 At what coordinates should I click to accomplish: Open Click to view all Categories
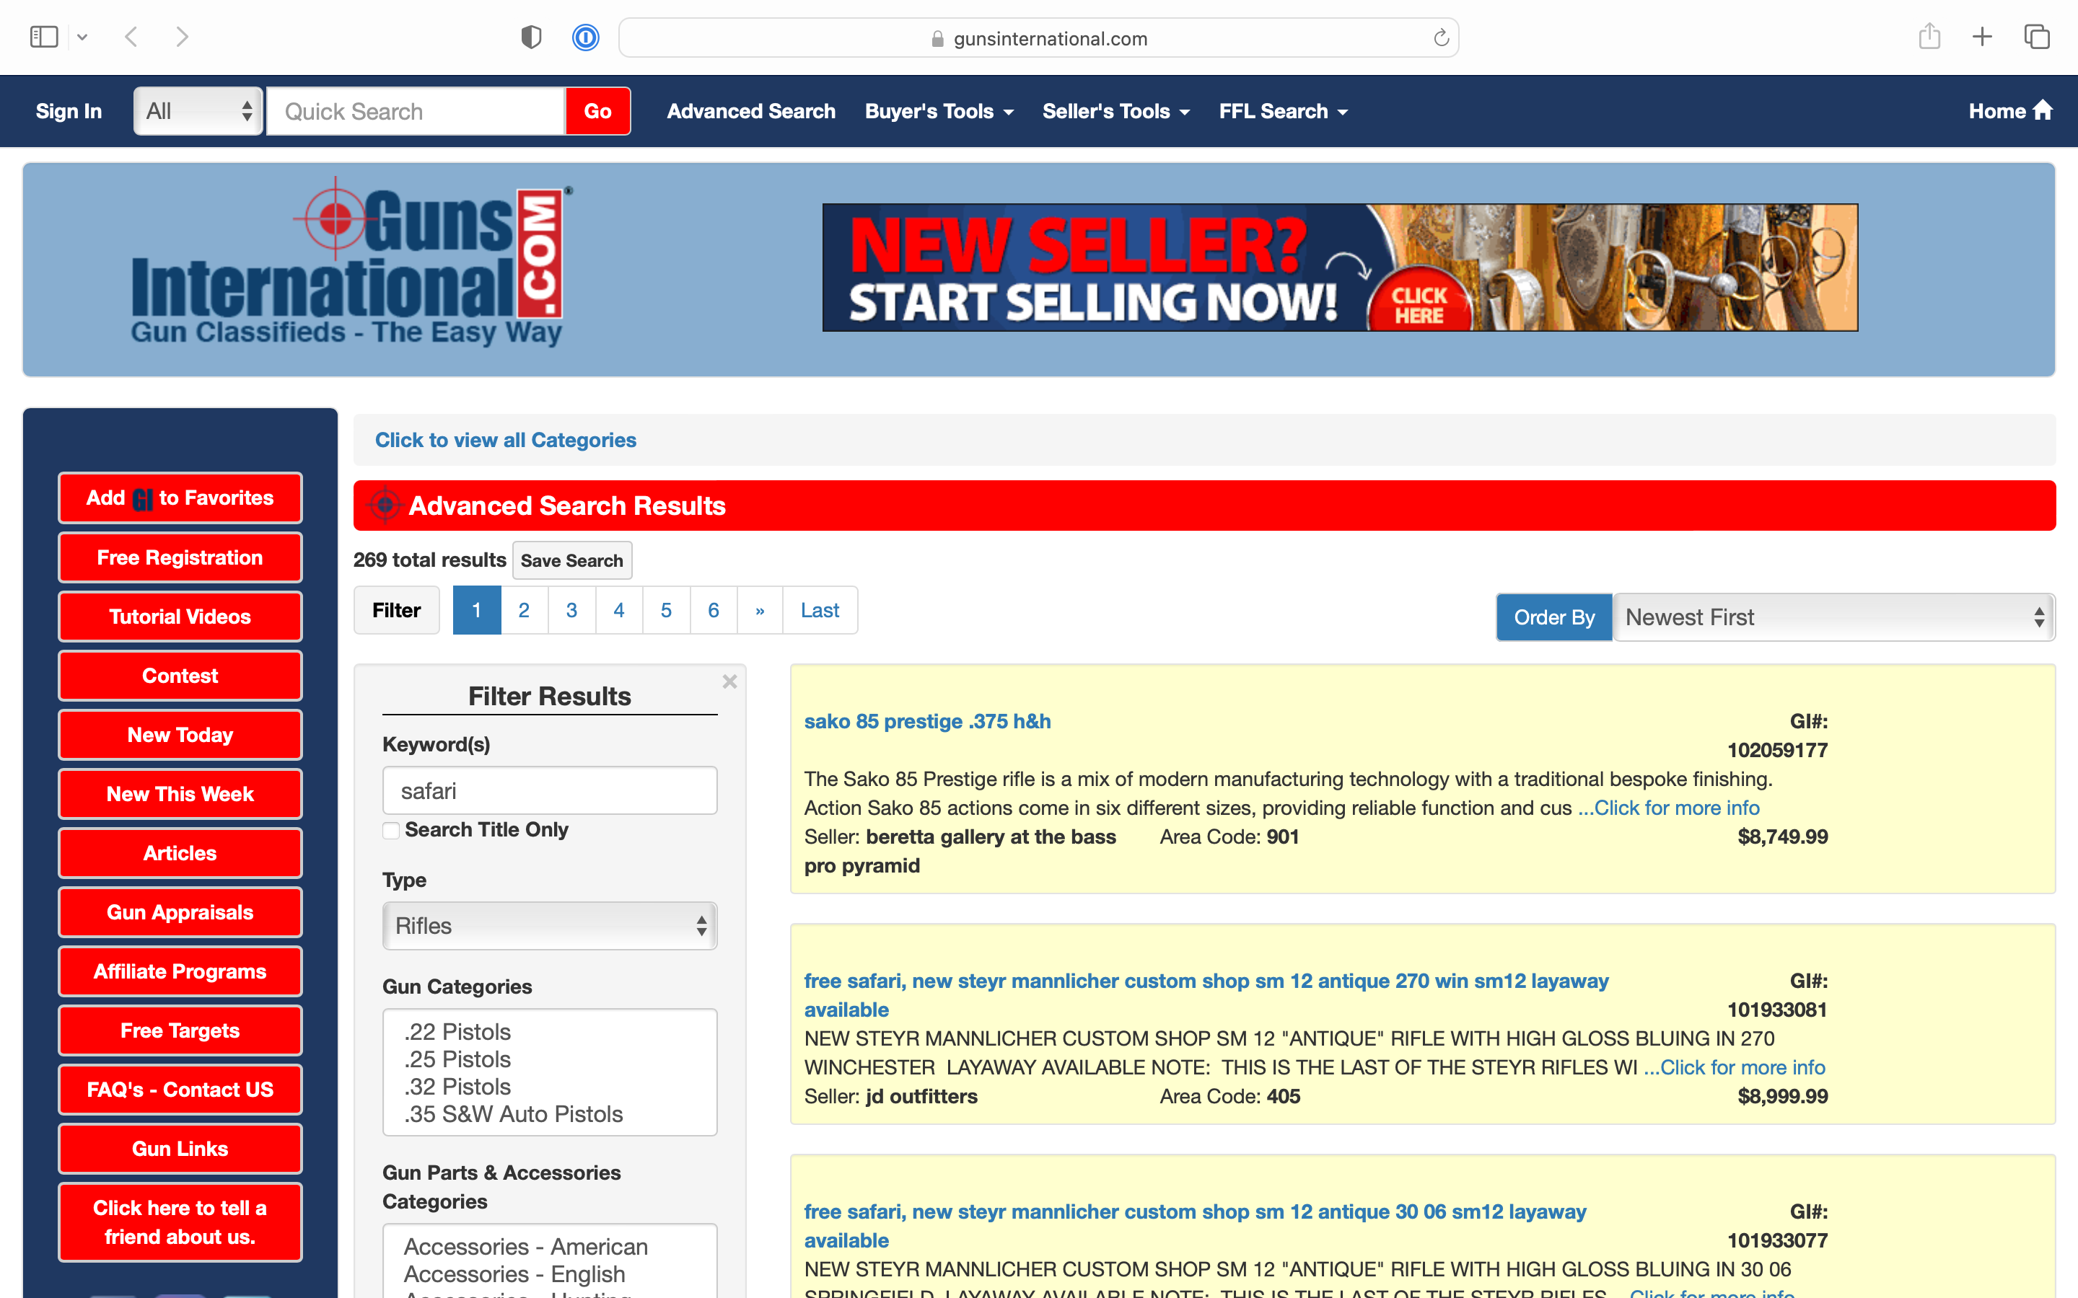(x=506, y=440)
